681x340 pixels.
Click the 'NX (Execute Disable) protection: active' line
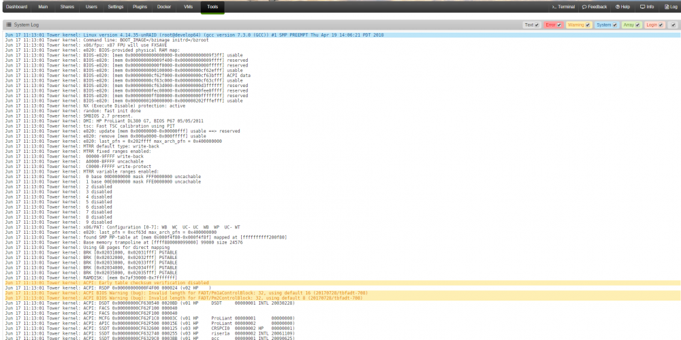(x=95, y=106)
